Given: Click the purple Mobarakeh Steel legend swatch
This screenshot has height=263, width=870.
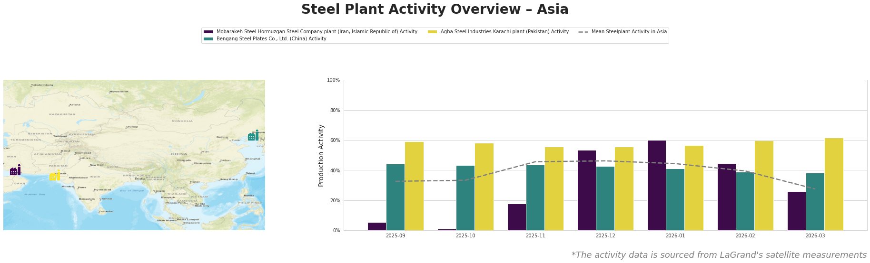Looking at the screenshot, I should (x=208, y=32).
